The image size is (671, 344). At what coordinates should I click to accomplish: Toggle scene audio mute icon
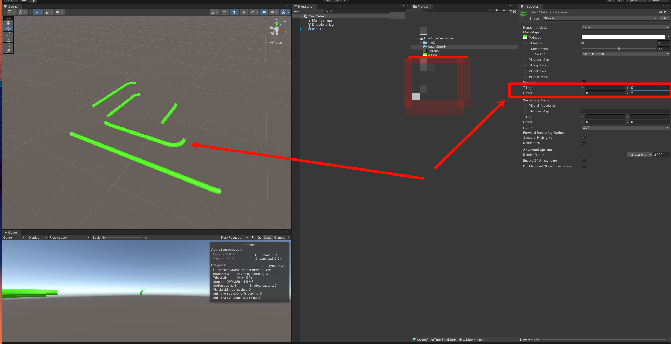pyautogui.click(x=244, y=12)
